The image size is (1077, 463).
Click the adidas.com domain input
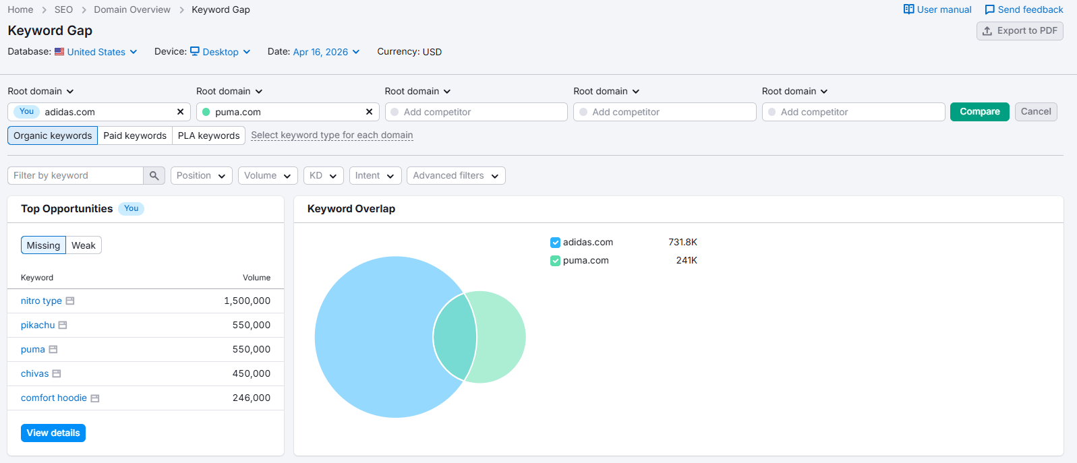pos(99,112)
